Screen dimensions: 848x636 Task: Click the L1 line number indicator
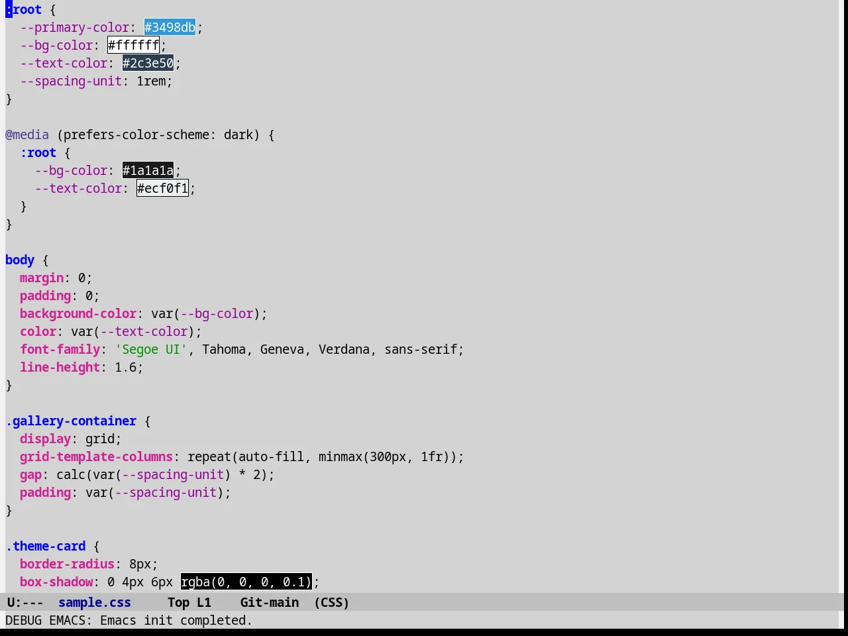pos(204,602)
